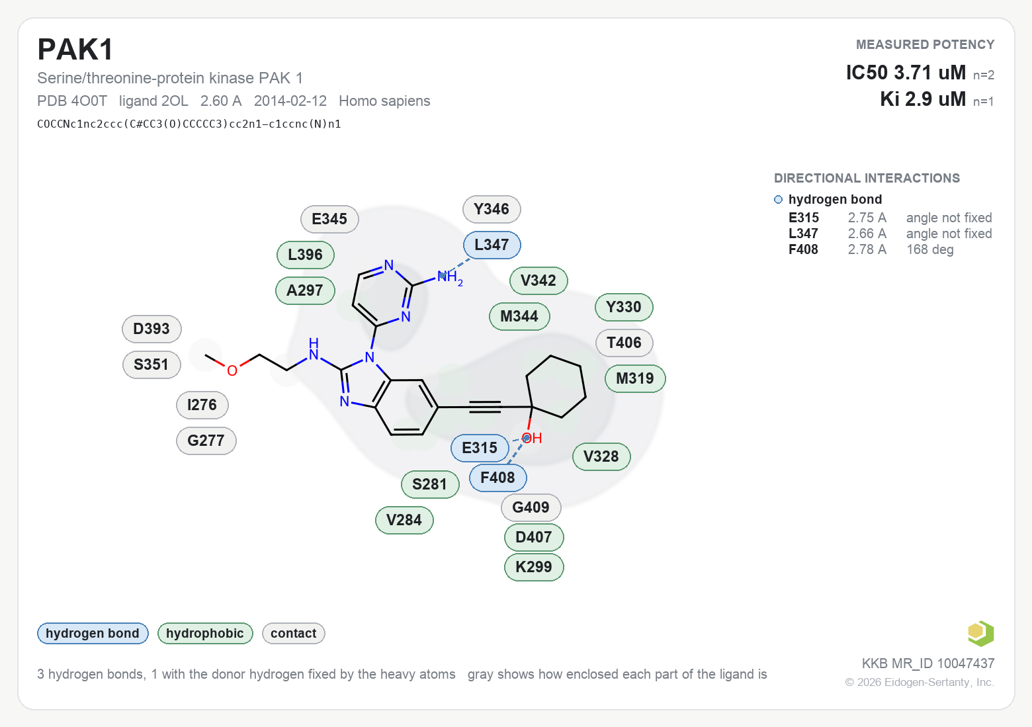Screen dimensions: 1032x727
Task: Select residue I276
Action: click(x=202, y=405)
